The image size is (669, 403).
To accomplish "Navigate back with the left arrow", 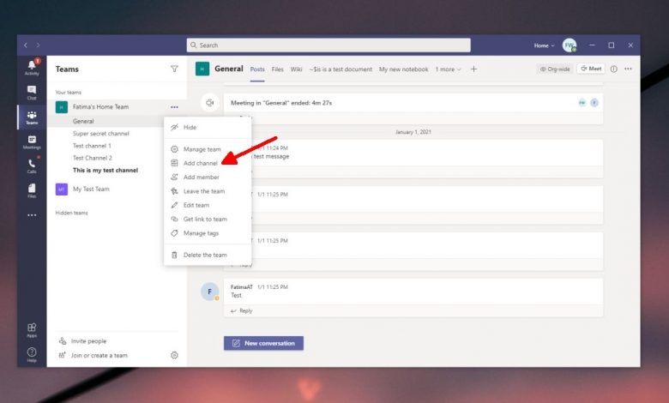I will pos(26,45).
